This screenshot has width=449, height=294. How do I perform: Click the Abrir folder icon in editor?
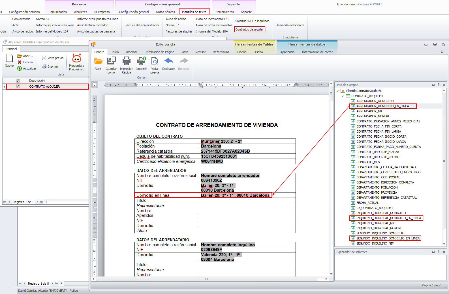98,61
